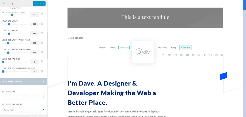Open the Facebook social icon
246x117 pixels.
pyautogui.click(x=163, y=55)
